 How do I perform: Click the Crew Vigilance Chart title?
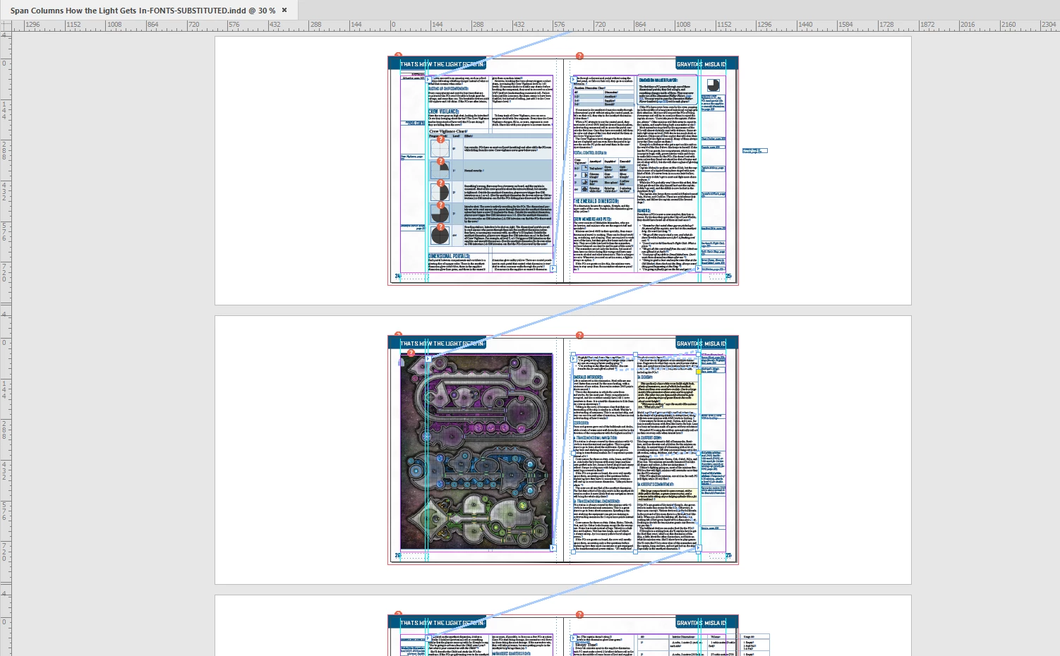tap(448, 131)
